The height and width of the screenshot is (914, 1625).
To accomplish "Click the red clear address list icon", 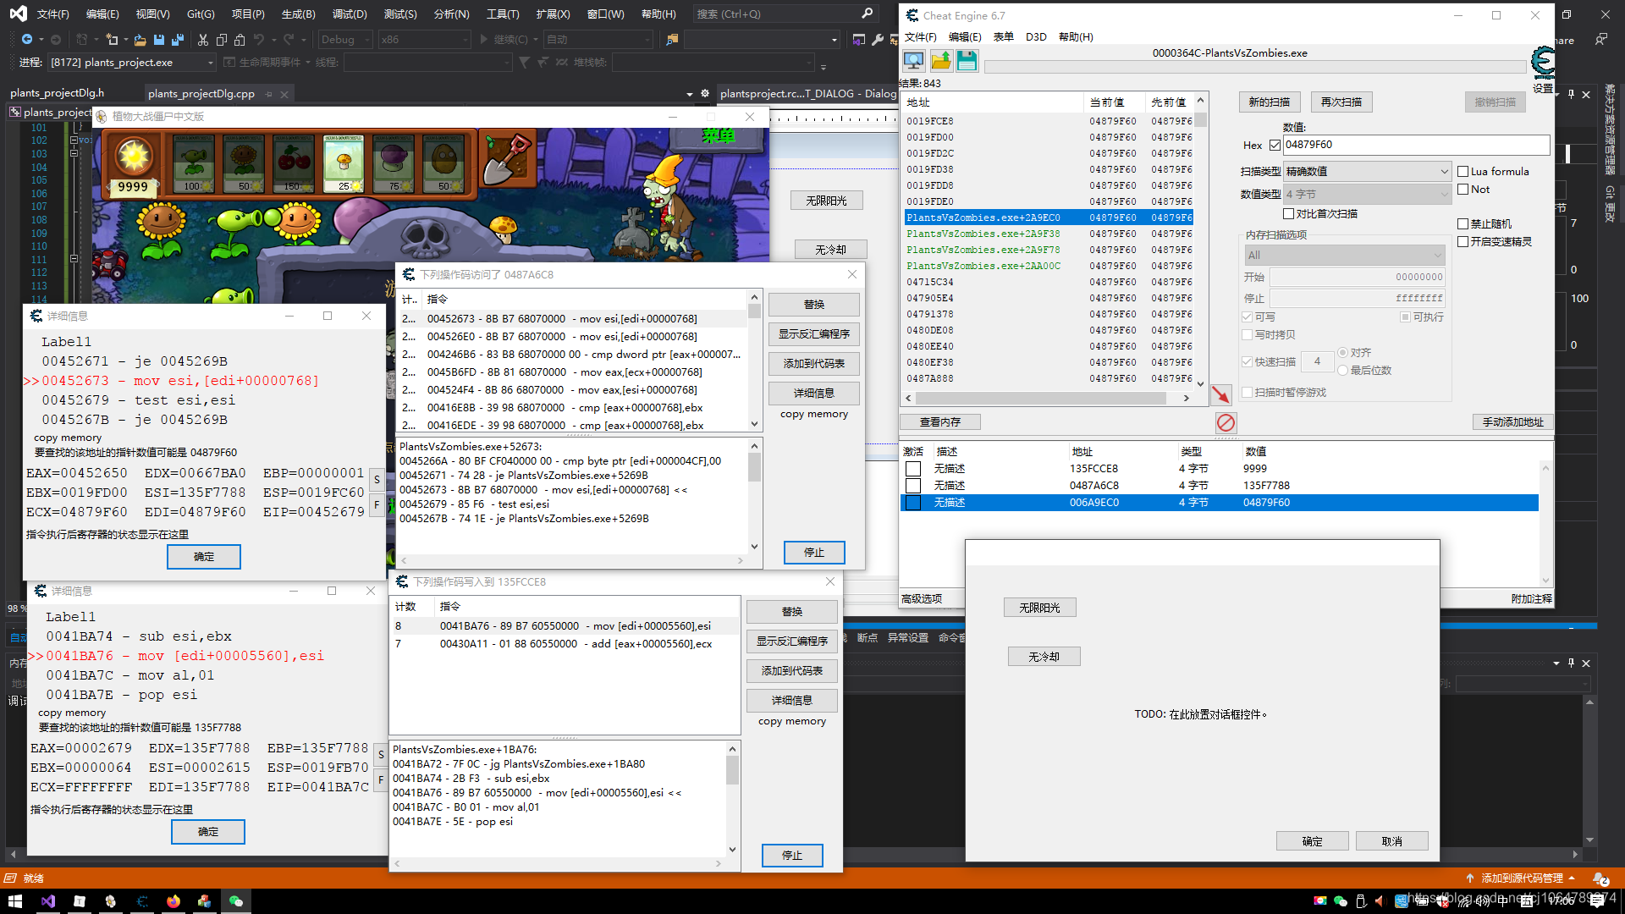I will [x=1226, y=422].
